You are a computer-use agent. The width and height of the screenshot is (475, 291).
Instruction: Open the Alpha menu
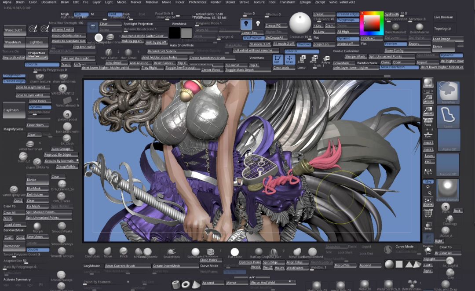7,2
